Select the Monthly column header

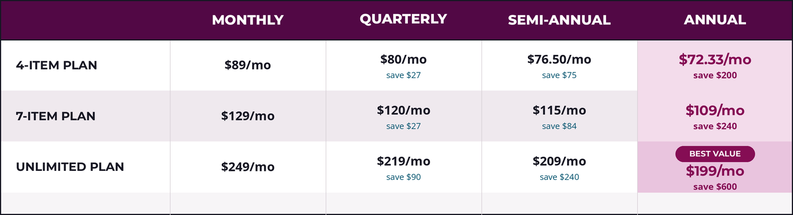point(248,20)
